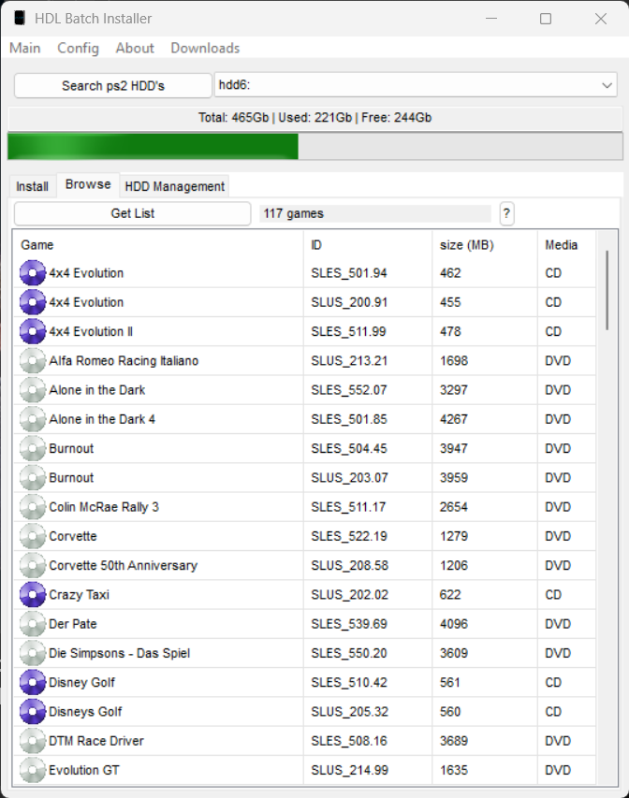Close the HDL Batch Installer window
This screenshot has height=798, width=629.
coord(601,19)
